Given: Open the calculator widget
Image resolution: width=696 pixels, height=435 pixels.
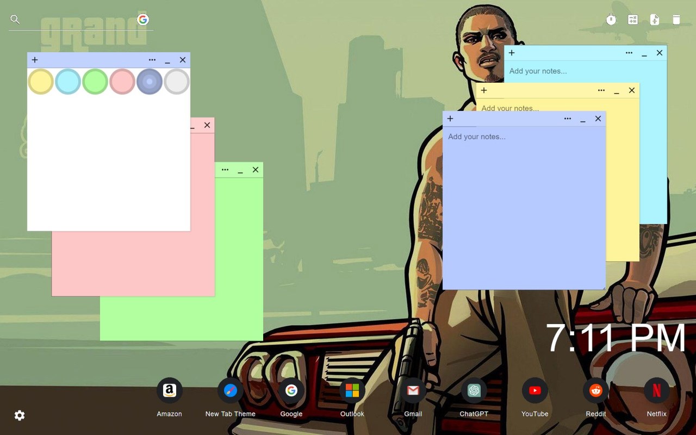Looking at the screenshot, I should (x=633, y=20).
